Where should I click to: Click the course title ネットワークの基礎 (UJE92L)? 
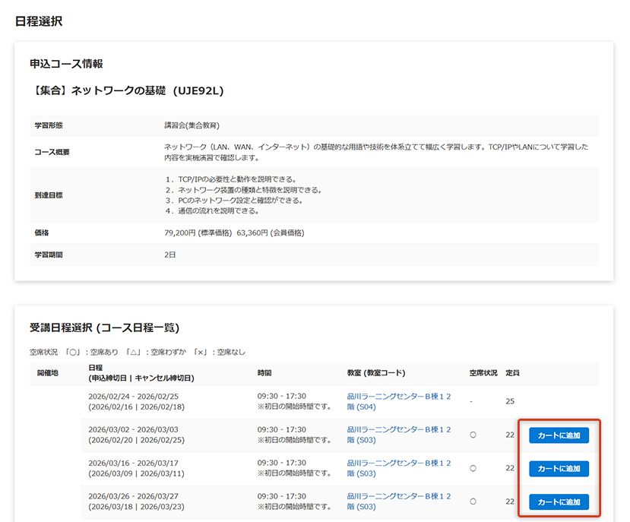(x=126, y=91)
